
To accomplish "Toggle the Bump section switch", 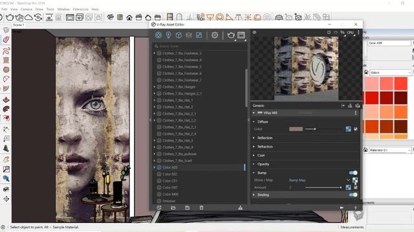I will pos(353,173).
